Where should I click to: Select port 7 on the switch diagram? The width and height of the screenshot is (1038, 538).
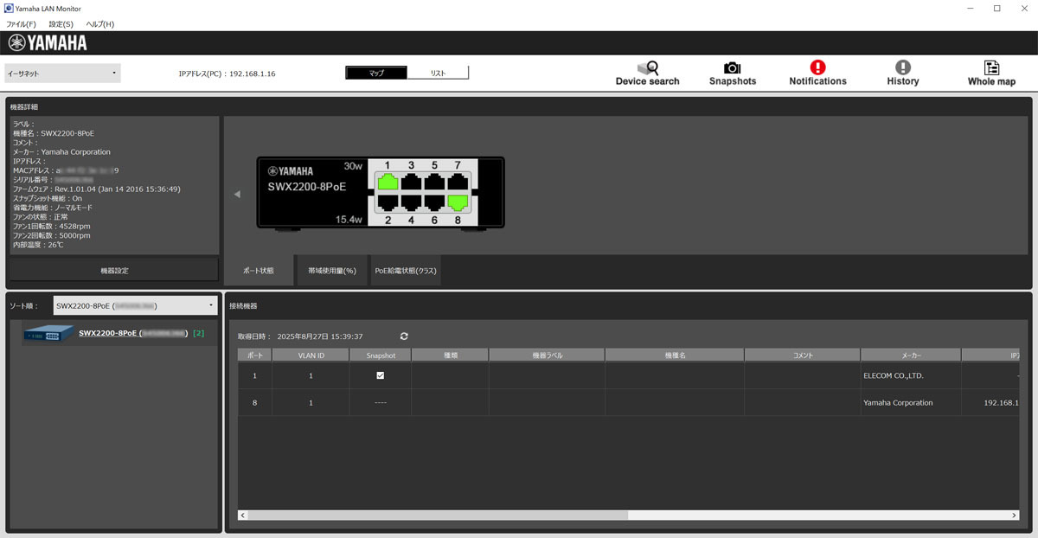[458, 182]
